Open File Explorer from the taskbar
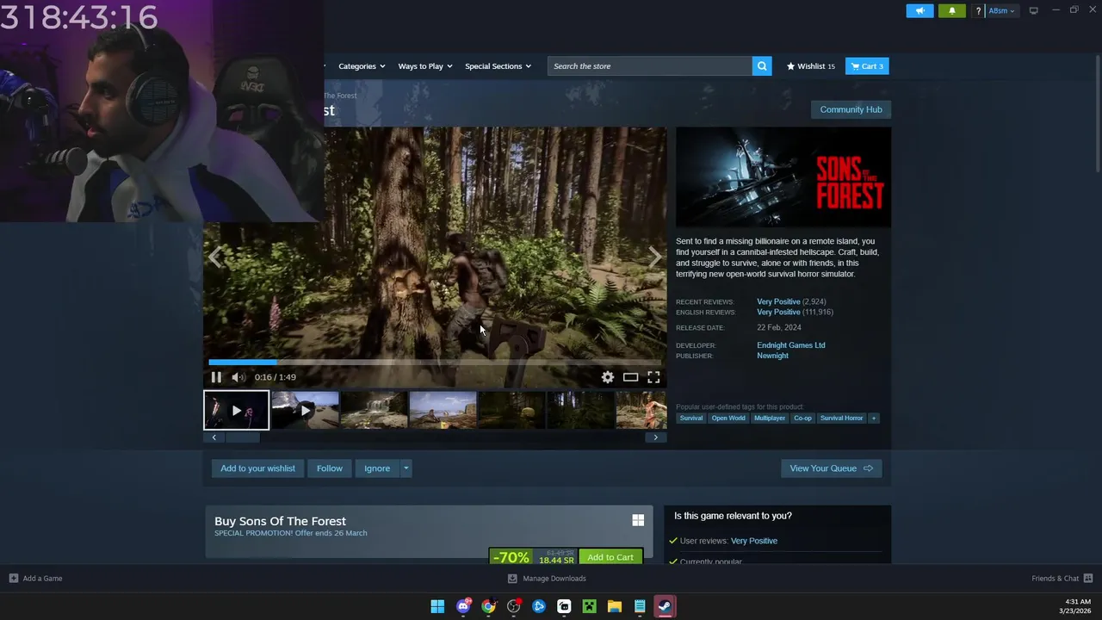This screenshot has width=1102, height=620. [x=615, y=607]
